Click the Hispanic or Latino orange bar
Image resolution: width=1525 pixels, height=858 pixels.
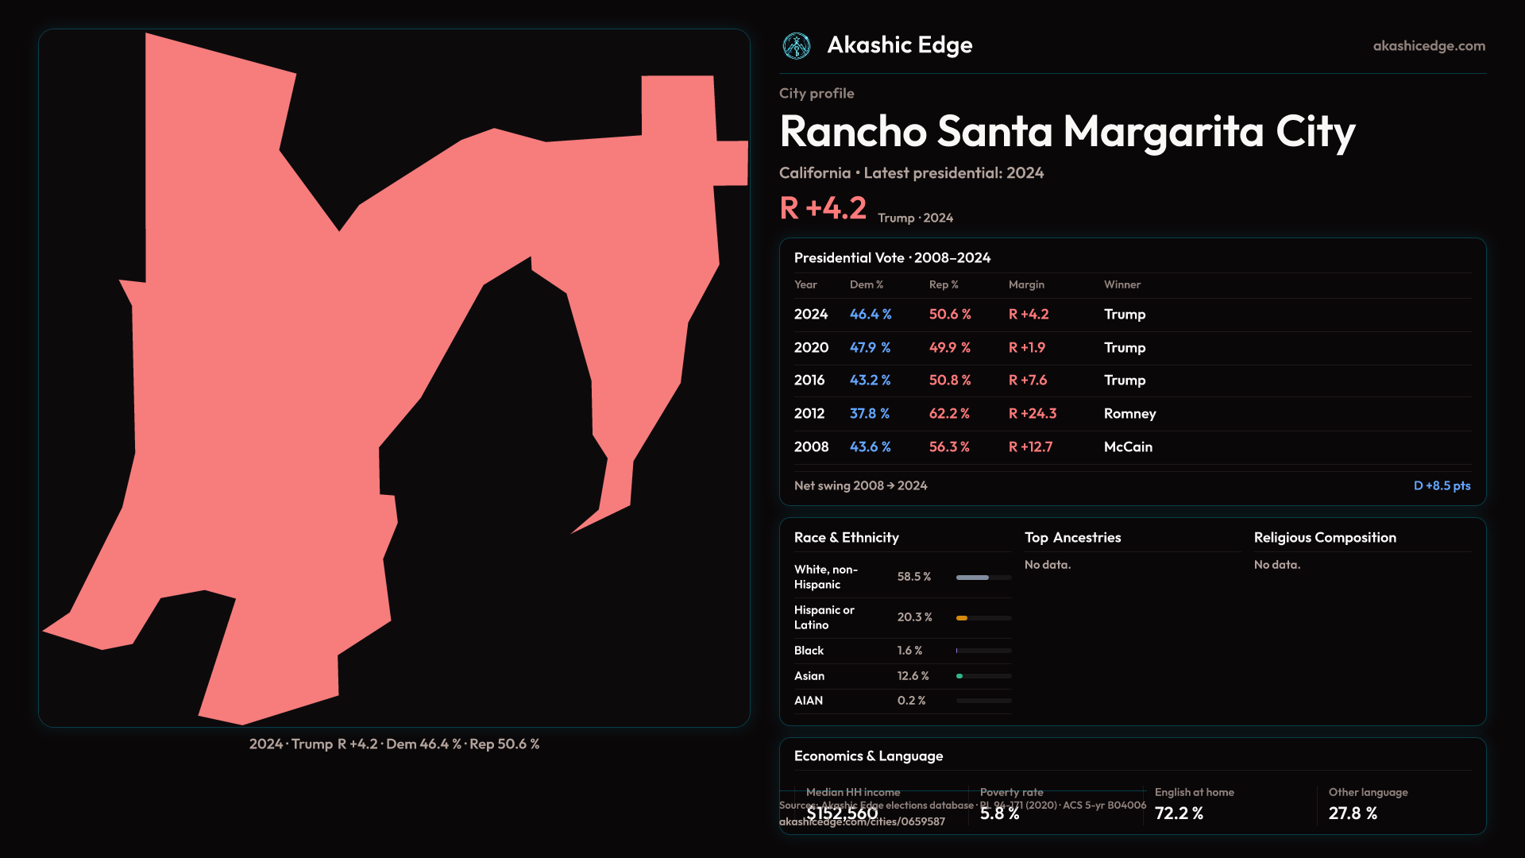(963, 618)
